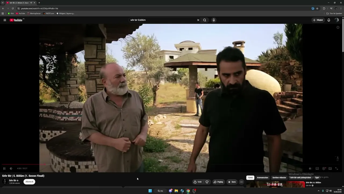Open the Windows Start menu

[150, 191]
